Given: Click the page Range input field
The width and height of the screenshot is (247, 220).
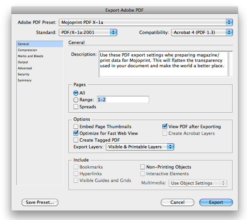Looking at the screenshot, I should click(x=122, y=100).
